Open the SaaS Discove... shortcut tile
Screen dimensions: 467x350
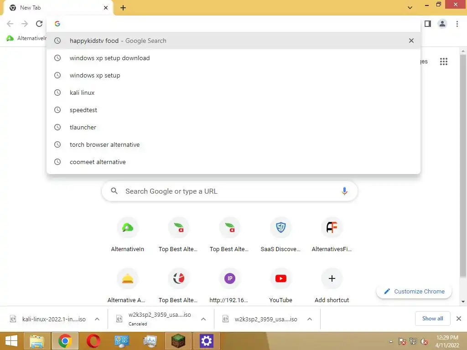pyautogui.click(x=280, y=235)
